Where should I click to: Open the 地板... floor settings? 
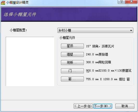72,62
